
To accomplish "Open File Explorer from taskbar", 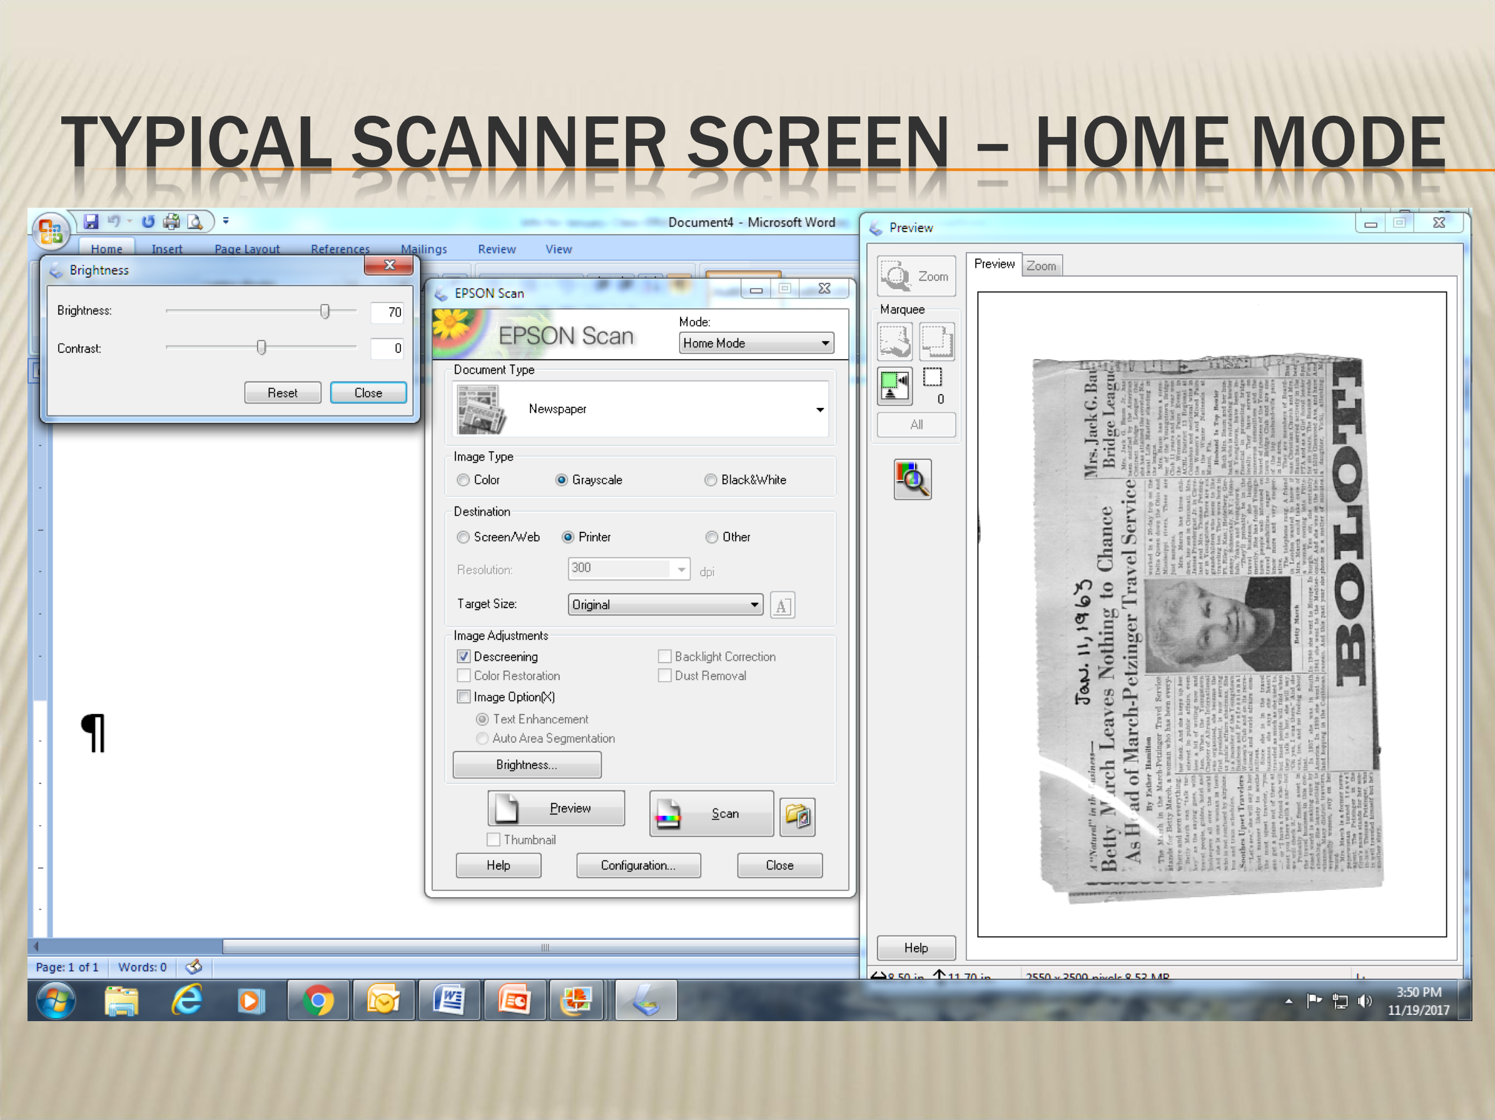I will pos(121,1001).
